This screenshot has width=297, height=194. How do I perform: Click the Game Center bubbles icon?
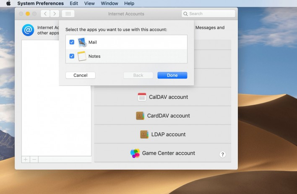coord(135,153)
